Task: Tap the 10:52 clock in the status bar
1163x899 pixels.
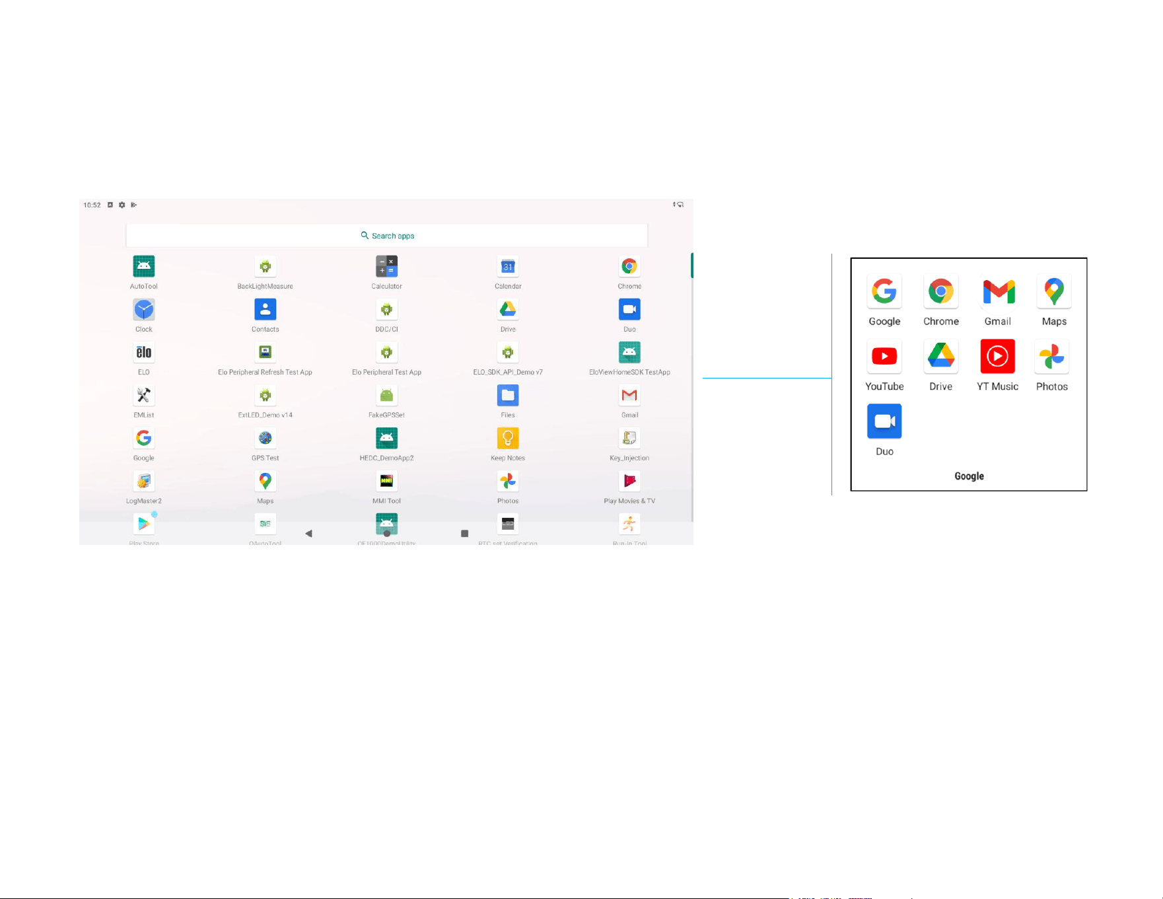Action: (92, 205)
